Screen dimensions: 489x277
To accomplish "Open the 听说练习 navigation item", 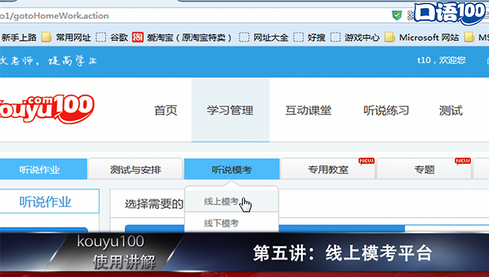I will click(386, 110).
